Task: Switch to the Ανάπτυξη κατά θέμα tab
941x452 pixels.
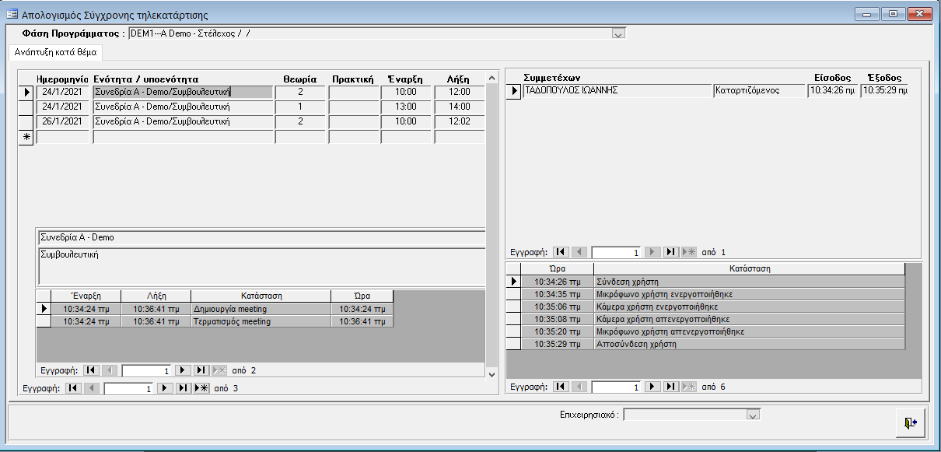Action: [55, 53]
